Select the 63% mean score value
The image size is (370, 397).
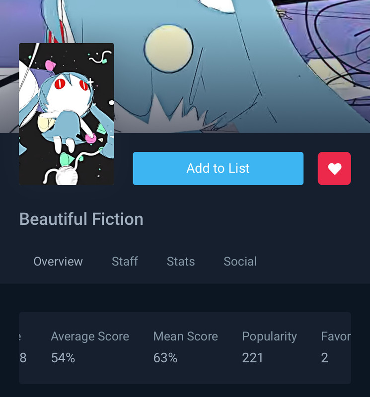[165, 358]
